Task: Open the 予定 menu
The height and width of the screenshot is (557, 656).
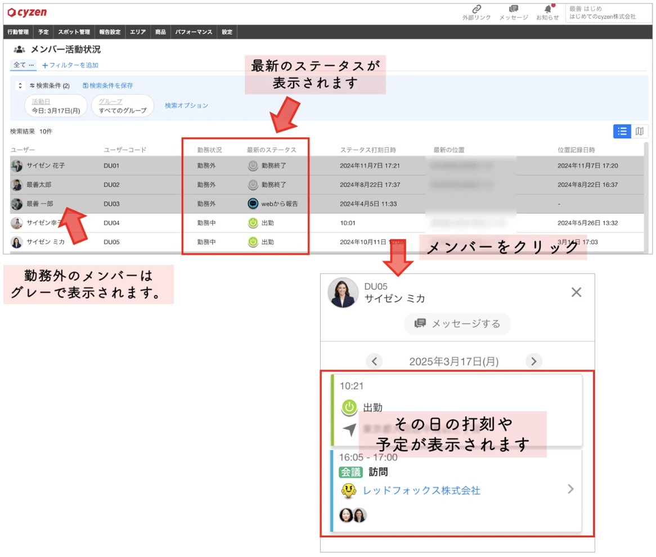Action: tap(43, 32)
